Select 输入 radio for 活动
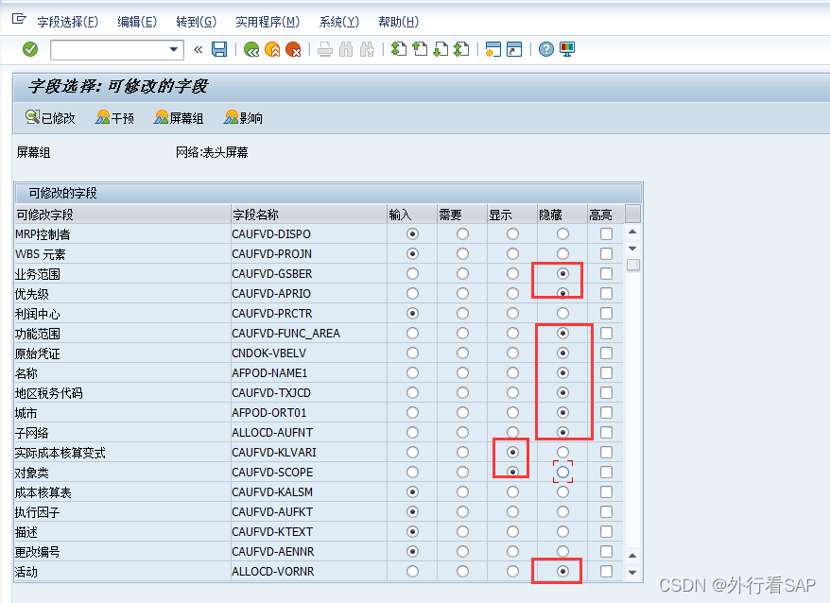This screenshot has height=603, width=830. (x=412, y=572)
